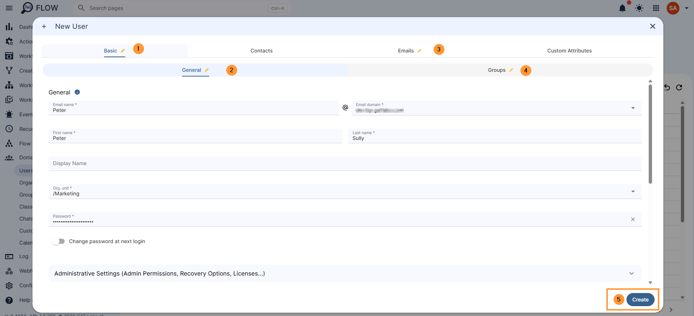Select the Groups sub-tab

tap(500, 70)
